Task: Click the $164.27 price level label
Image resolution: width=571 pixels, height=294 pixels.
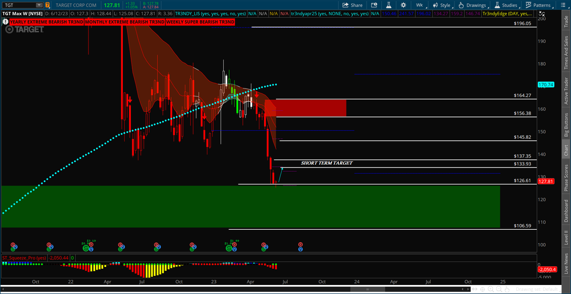Action: click(522, 95)
